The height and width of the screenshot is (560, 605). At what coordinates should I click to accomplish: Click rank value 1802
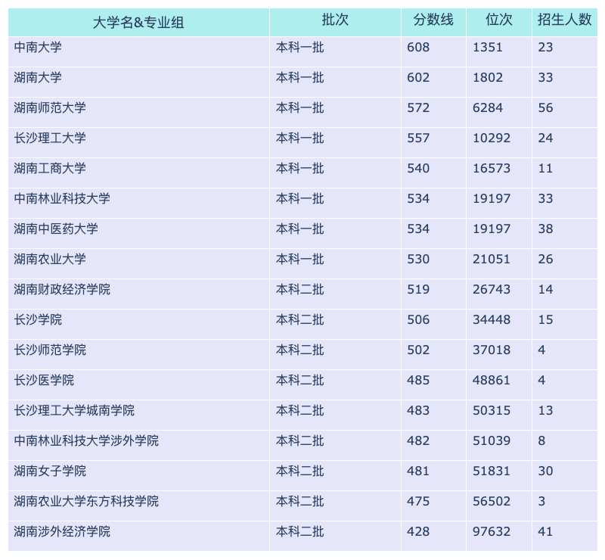pyautogui.click(x=488, y=77)
